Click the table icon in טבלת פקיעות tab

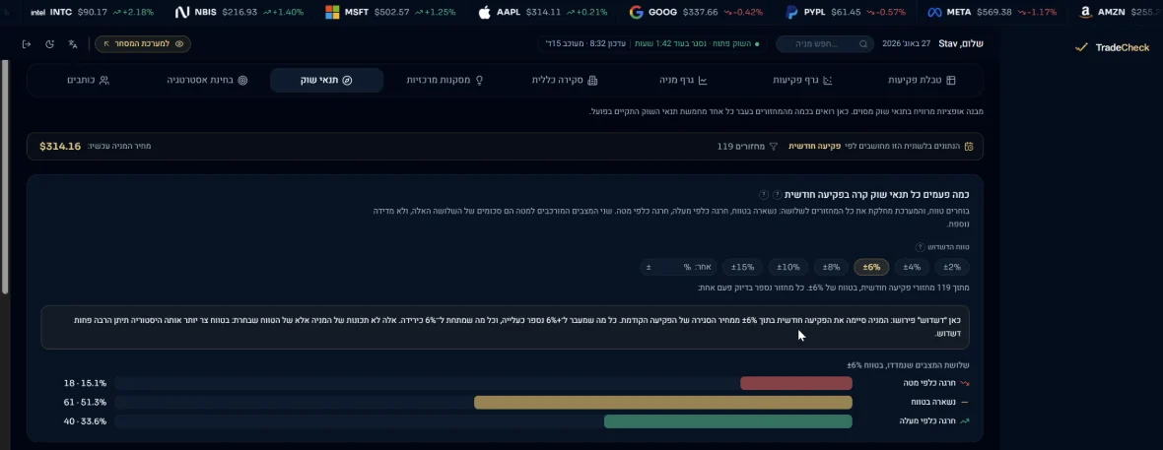pos(951,80)
